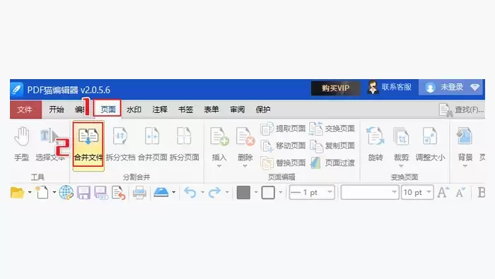The width and height of the screenshot is (495, 279).
Task: Click the Redo arrow icon
Action: point(215,192)
